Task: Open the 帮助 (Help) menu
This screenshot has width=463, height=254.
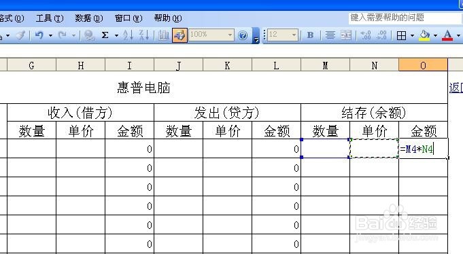Action: coord(168,18)
